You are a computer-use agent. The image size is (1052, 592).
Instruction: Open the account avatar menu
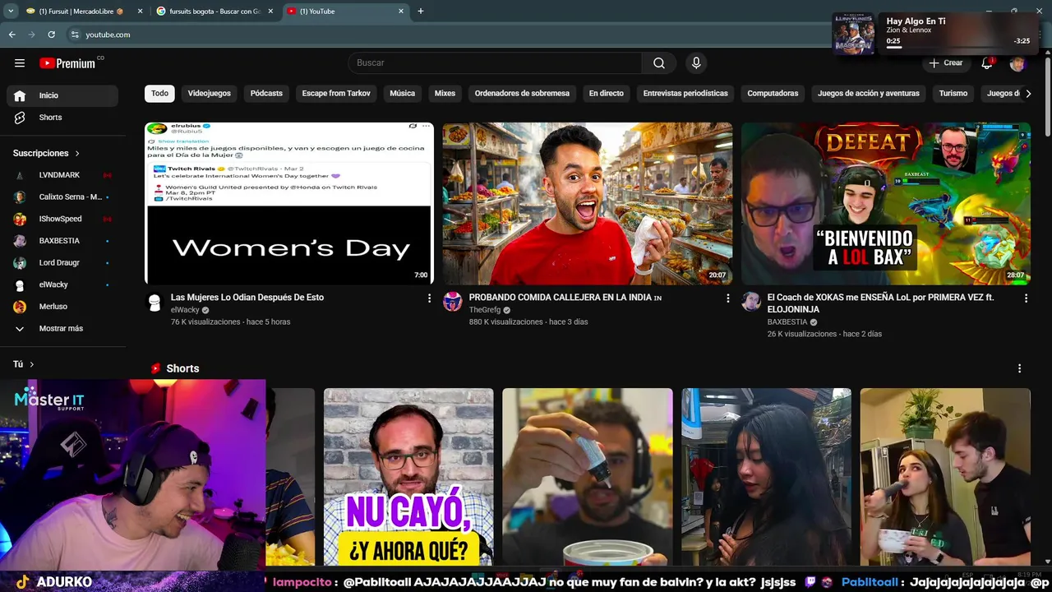[x=1017, y=63]
